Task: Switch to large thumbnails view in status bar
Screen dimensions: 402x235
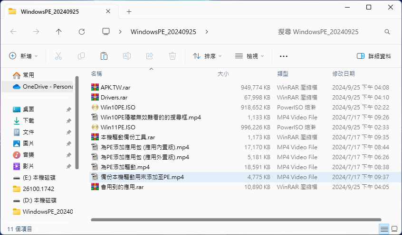Action: click(394, 229)
